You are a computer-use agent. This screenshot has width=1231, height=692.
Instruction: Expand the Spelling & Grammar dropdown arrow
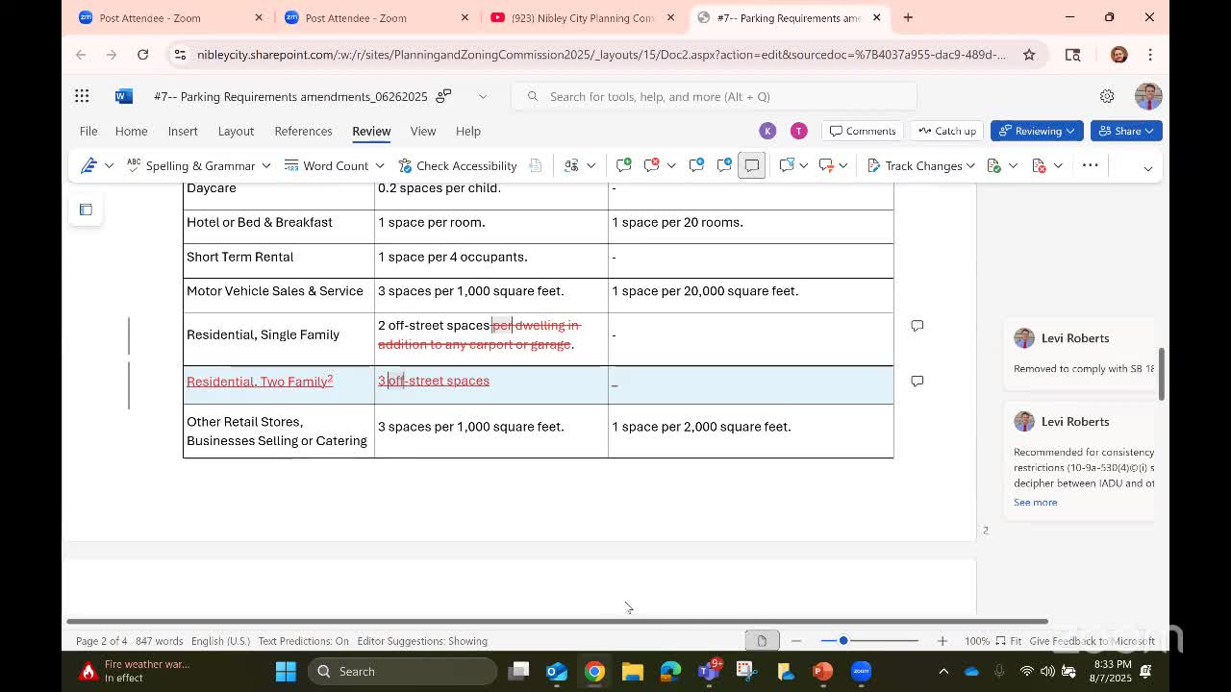tap(266, 165)
